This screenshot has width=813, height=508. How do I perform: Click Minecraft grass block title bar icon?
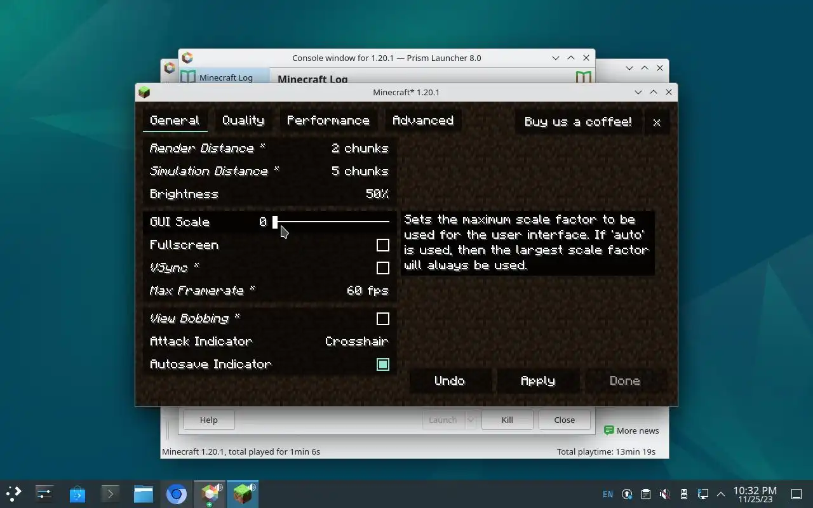point(144,92)
